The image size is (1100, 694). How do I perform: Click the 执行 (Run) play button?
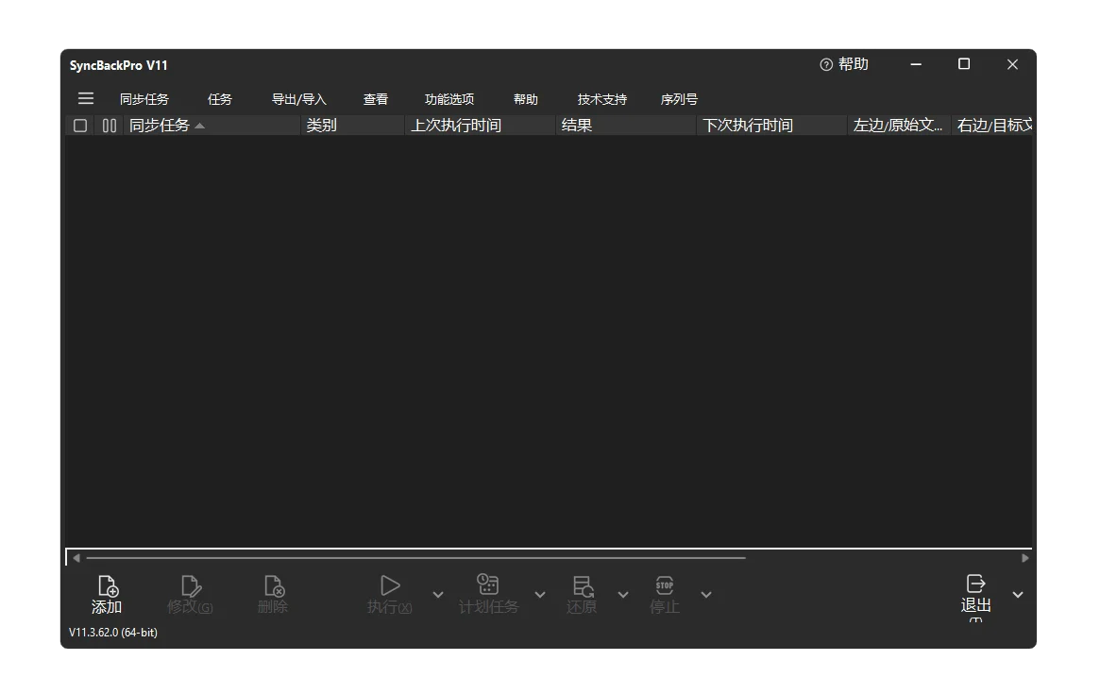point(389,595)
